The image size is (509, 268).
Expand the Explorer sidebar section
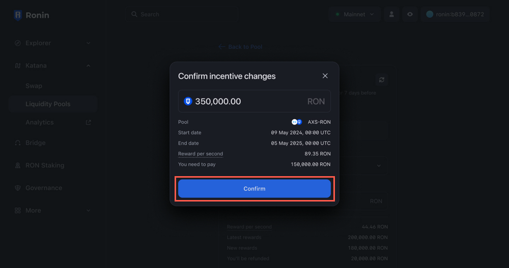[x=53, y=43]
